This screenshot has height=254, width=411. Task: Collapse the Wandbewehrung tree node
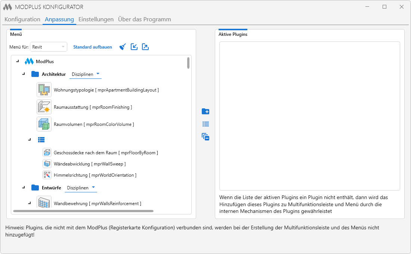tap(30, 203)
